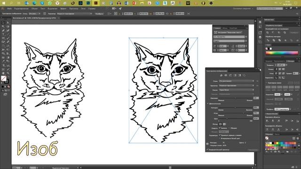Screen dimensions: 301x169
Task: Click the butt cap icon in Stroke panel
Action: (x=277, y=69)
